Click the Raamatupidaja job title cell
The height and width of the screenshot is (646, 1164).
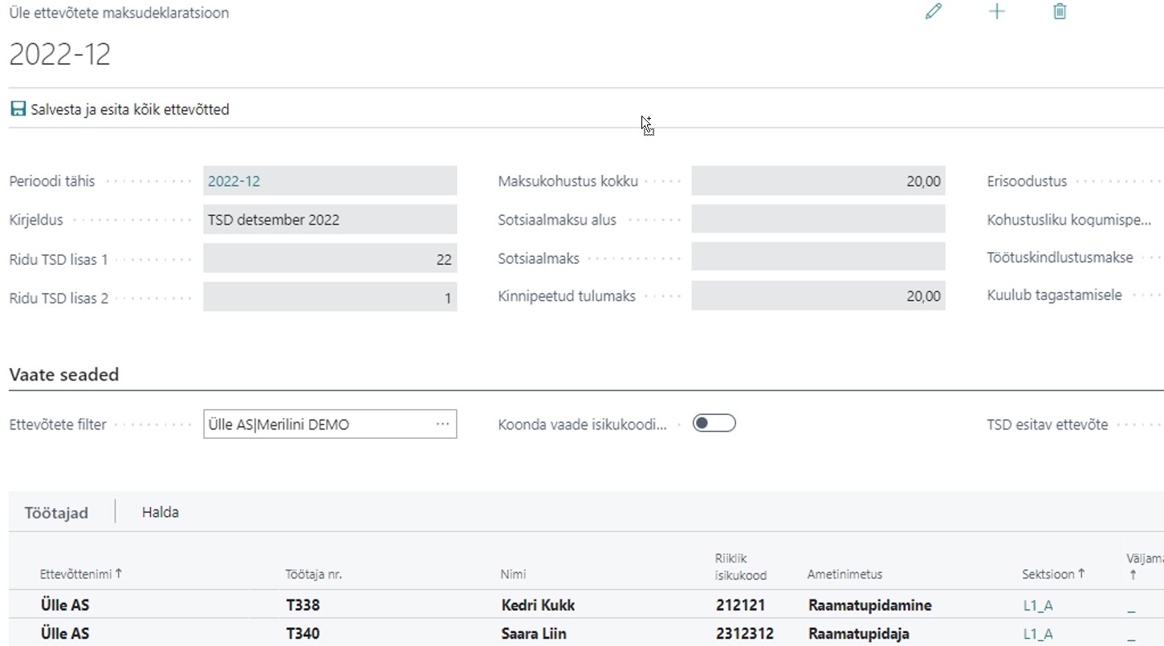[x=859, y=633]
